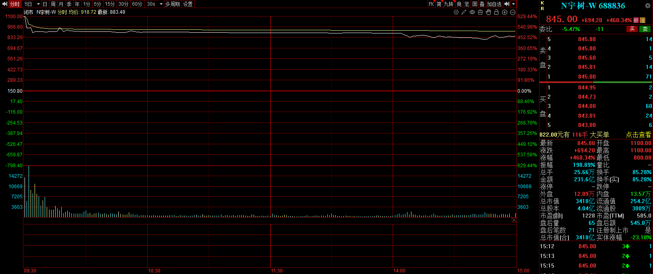
Task: Click the N宇树-W 688836 stock title
Action: pyautogui.click(x=593, y=6)
